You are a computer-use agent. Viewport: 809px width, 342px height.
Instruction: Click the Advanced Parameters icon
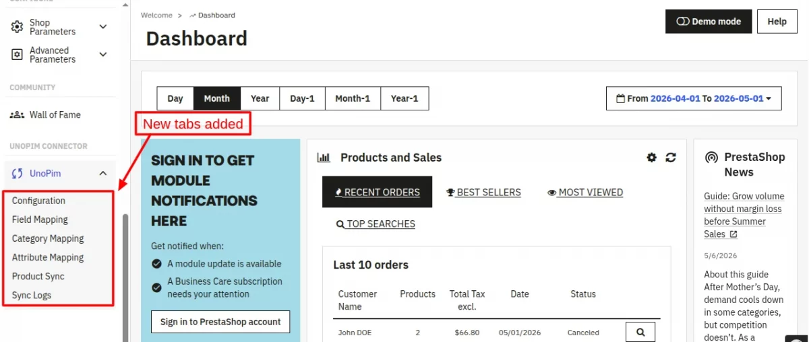[18, 55]
